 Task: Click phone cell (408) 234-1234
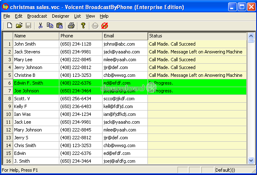coord(81,114)
